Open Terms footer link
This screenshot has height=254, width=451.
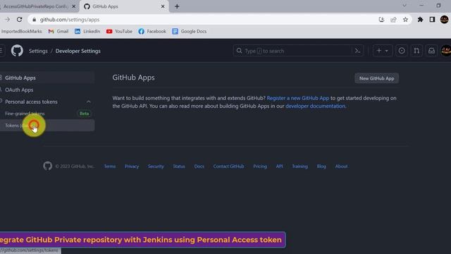tap(110, 167)
